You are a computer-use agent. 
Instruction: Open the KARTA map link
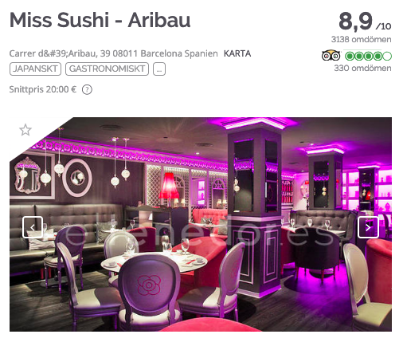[237, 53]
